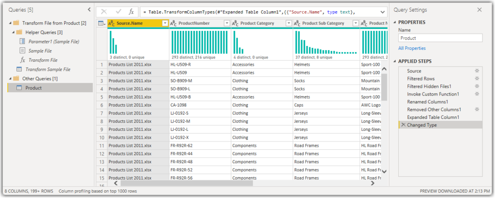This screenshot has height=198, width=495.
Task: Open ProductNumber column filter dropdown
Action: [227, 23]
